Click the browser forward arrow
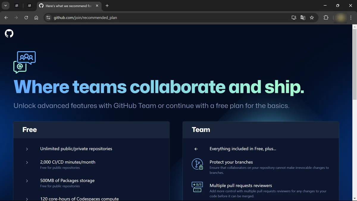Screen dimensions: 357x201 pos(16,18)
